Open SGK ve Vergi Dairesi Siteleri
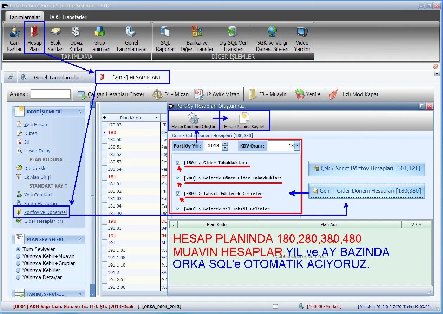Image resolution: width=443 pixels, height=314 pixels. (272, 38)
